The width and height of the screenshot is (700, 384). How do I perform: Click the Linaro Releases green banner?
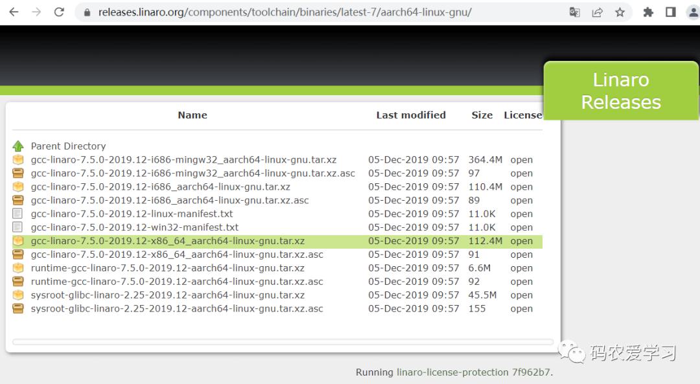(x=621, y=91)
